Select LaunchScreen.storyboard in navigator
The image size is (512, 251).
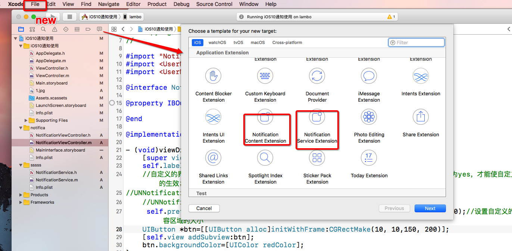click(60, 105)
